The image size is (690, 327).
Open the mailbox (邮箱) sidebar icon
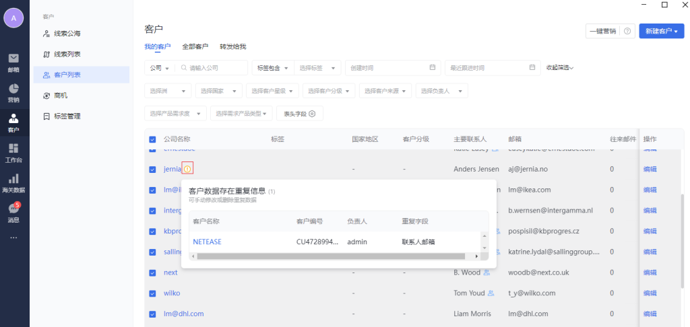(x=13, y=61)
